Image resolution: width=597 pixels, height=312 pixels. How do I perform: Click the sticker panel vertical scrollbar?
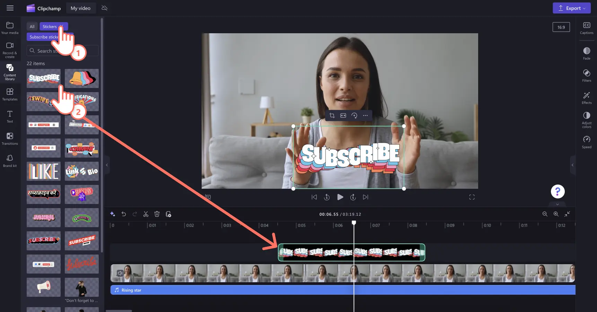point(102,135)
